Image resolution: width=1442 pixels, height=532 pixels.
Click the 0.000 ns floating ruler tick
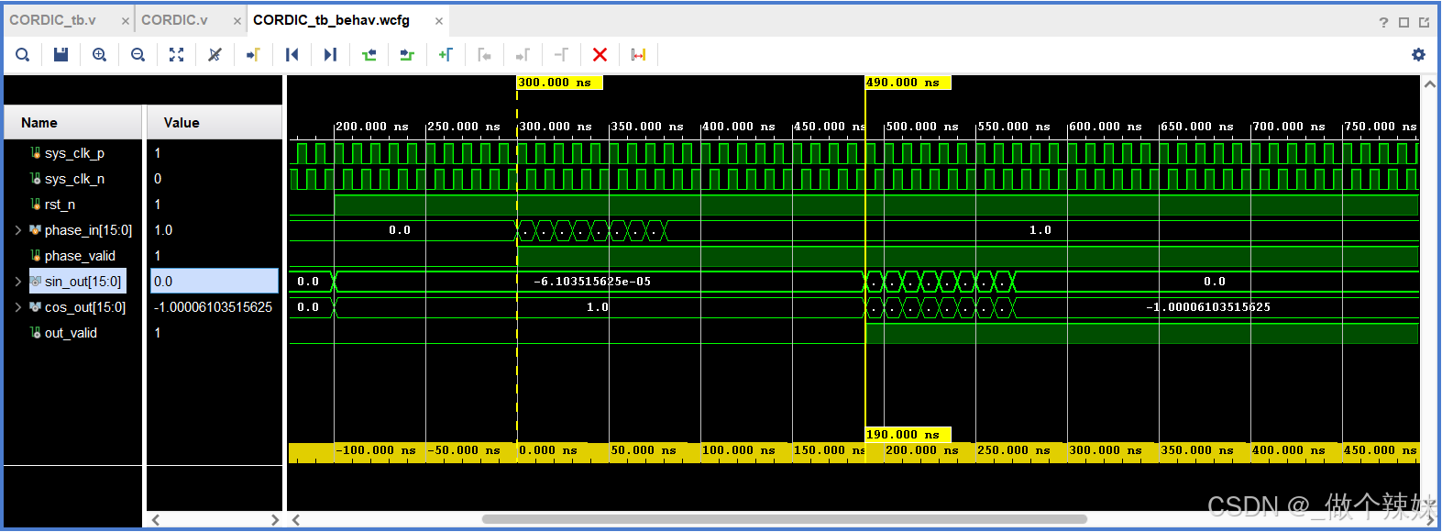[548, 450]
